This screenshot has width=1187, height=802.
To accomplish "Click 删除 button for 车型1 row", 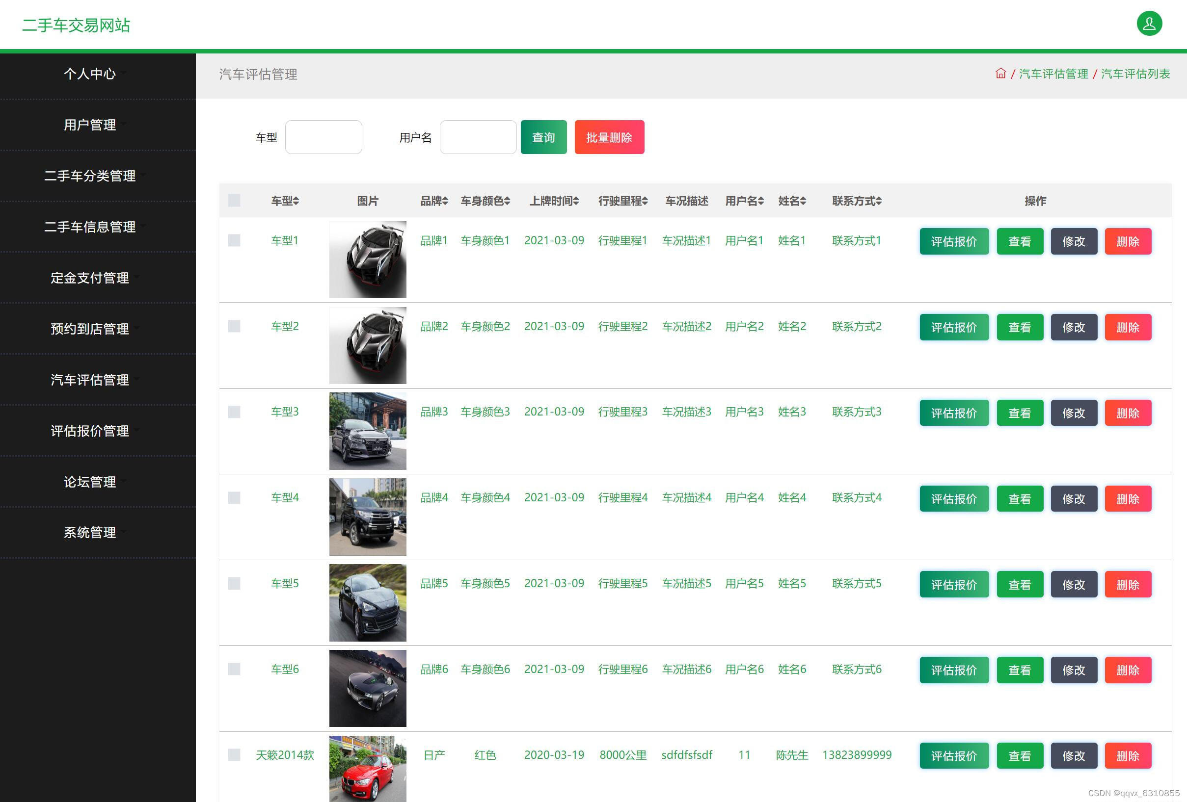I will (1128, 241).
